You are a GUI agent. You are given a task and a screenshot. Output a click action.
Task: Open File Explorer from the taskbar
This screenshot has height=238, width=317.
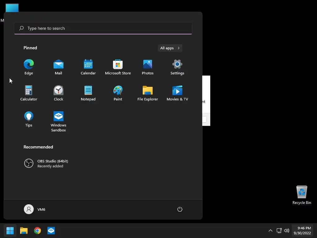click(x=24, y=231)
